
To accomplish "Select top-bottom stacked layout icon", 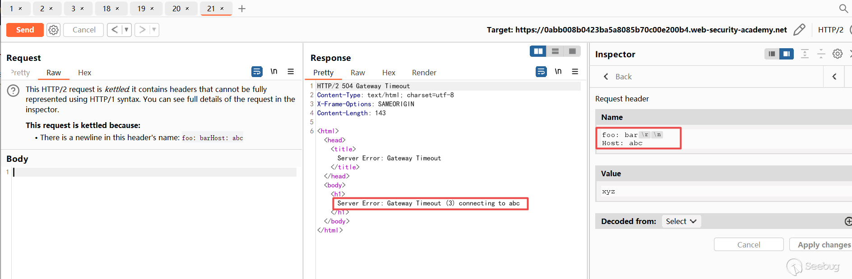I will 555,51.
